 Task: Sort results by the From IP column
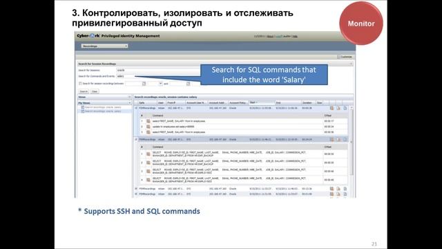175,103
